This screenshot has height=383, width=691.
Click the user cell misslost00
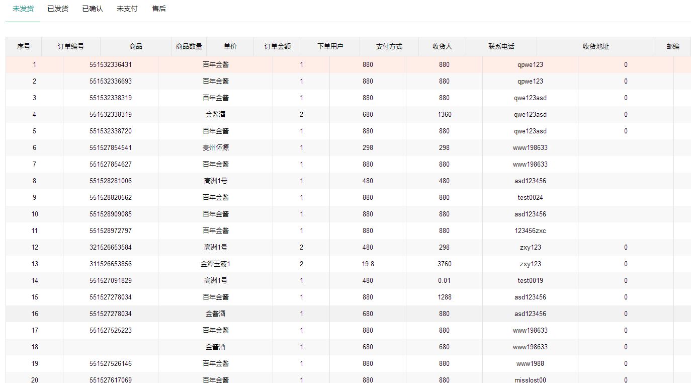(530, 380)
